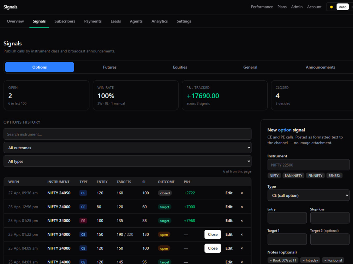The width and height of the screenshot is (353, 264).
Task: Delete the 26 Apr NIFTY 24000 signal
Action: coord(241,207)
